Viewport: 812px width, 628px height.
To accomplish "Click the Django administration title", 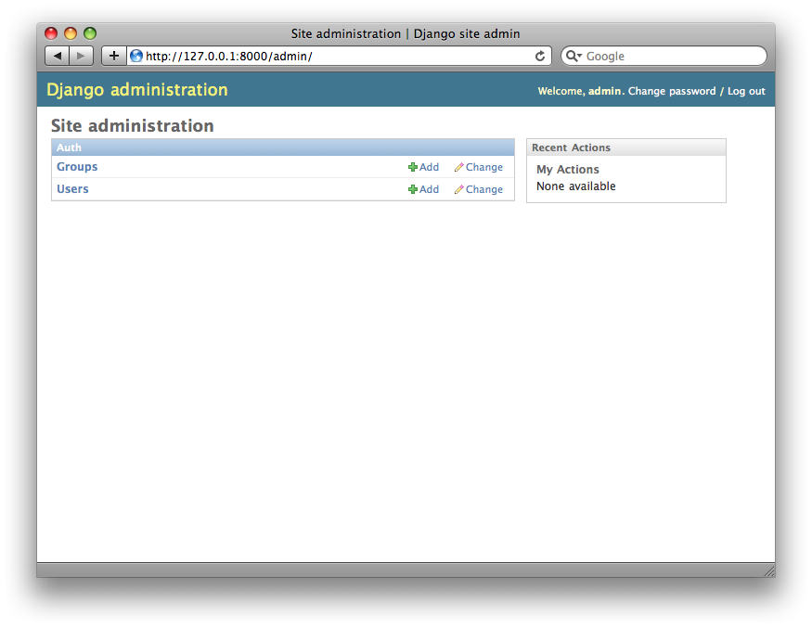I will 137,90.
